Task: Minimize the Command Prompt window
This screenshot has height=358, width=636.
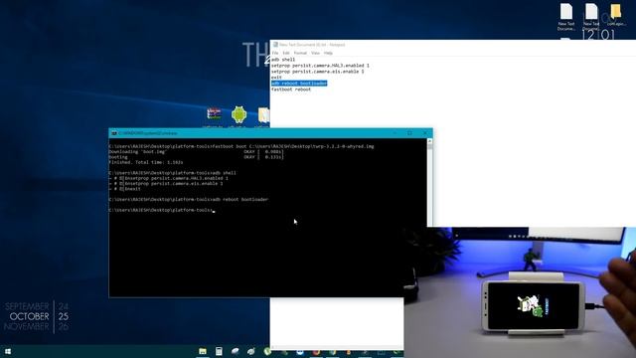Action: pos(395,133)
